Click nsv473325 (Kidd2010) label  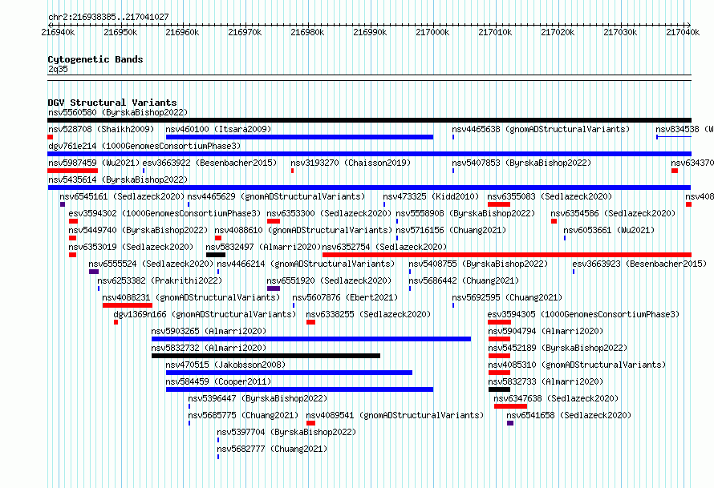click(x=431, y=196)
